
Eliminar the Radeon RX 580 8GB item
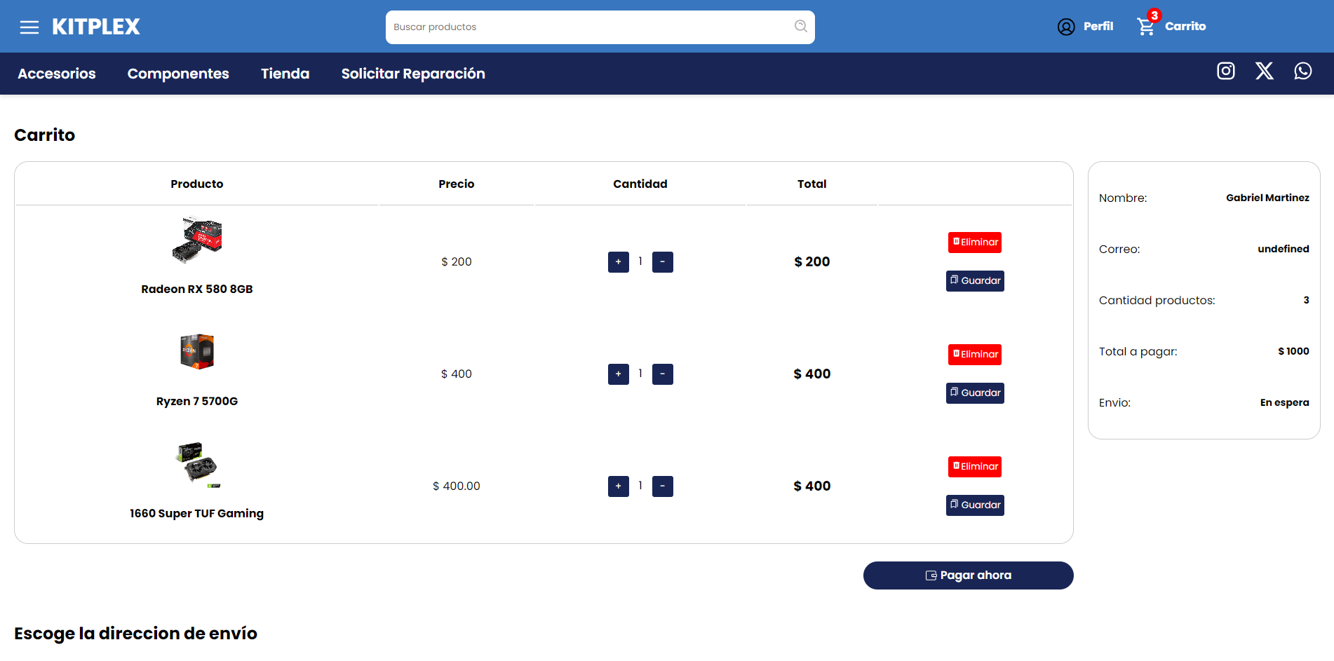tap(975, 243)
